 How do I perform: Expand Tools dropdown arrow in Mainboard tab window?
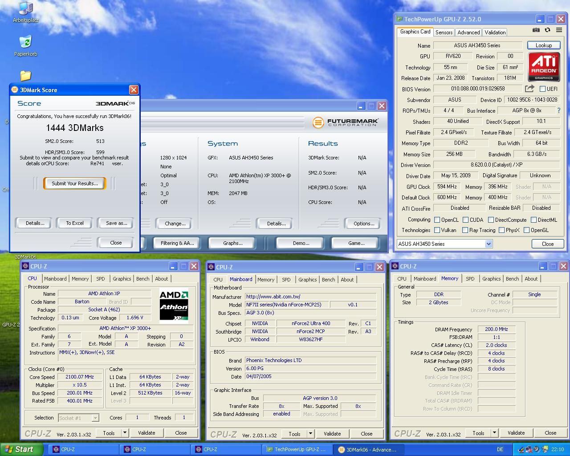tap(310, 433)
